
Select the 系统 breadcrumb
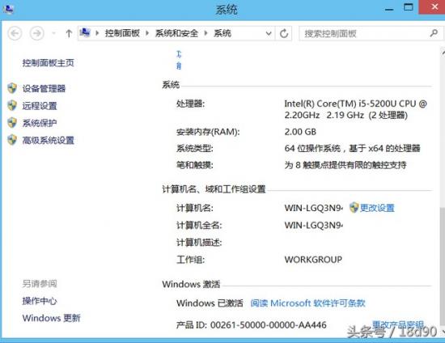(x=222, y=33)
